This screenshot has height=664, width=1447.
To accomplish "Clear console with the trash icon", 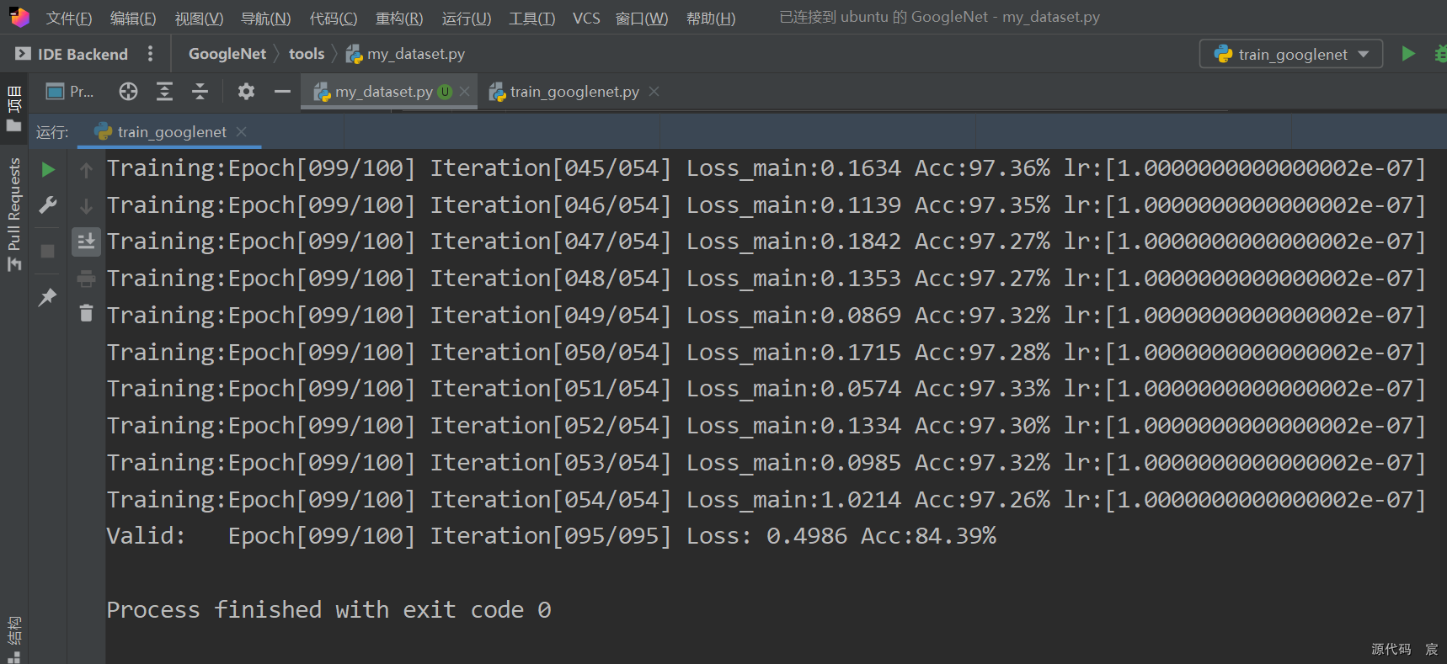I will click(x=86, y=314).
